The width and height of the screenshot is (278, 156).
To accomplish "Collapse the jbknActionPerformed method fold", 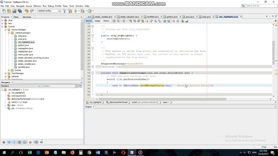I will tap(93, 73).
